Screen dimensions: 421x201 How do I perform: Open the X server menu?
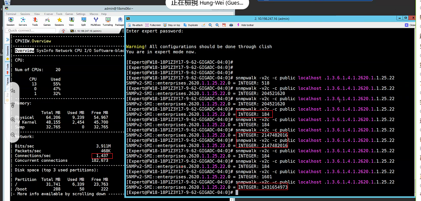tap(49, 14)
